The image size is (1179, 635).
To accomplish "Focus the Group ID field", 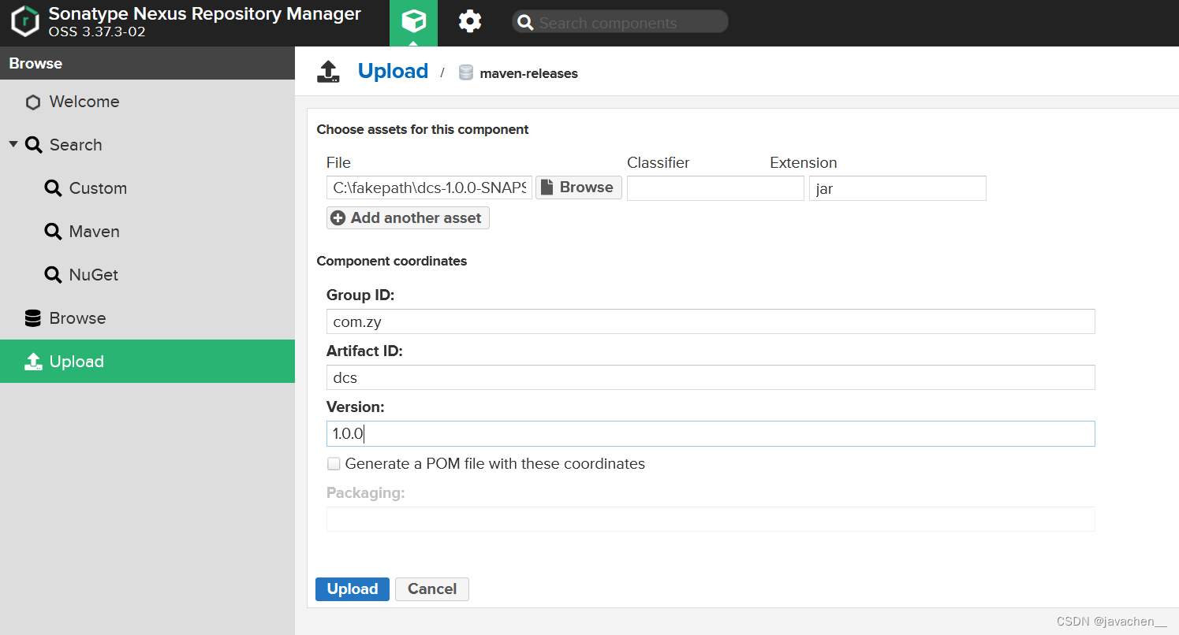I will [x=711, y=321].
